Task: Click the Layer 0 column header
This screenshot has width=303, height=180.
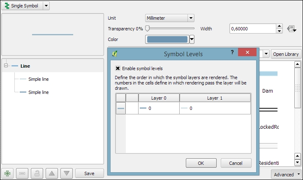Action: pyautogui.click(x=159, y=98)
